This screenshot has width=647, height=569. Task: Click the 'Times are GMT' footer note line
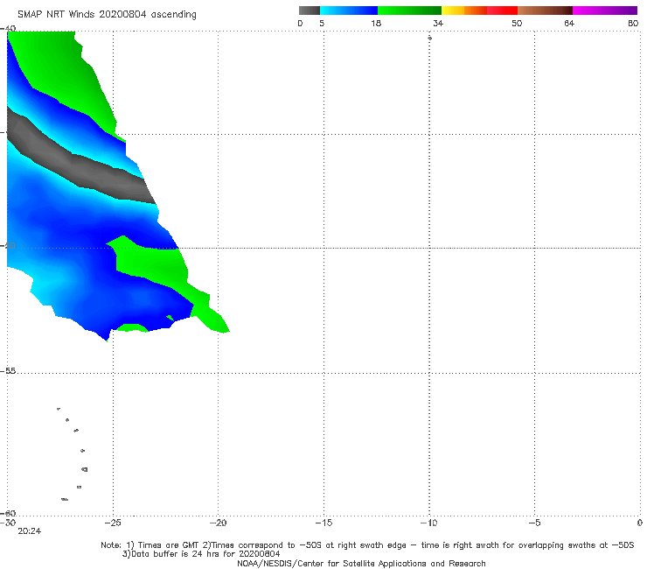click(367, 545)
